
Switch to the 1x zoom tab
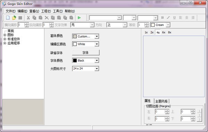146,33
